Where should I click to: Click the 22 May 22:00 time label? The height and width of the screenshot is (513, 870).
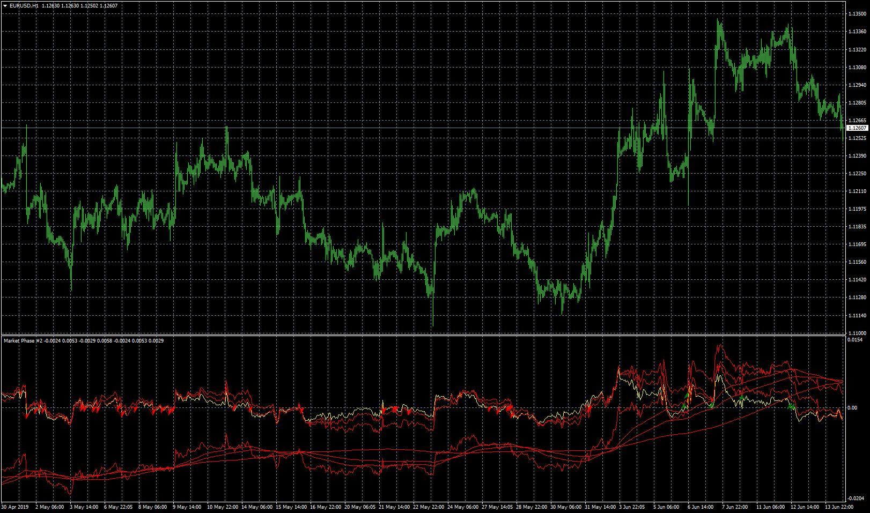[x=429, y=507]
